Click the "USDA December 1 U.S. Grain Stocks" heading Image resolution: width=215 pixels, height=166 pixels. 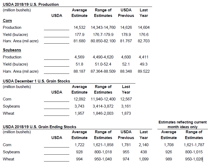pyautogui.click(x=36, y=81)
